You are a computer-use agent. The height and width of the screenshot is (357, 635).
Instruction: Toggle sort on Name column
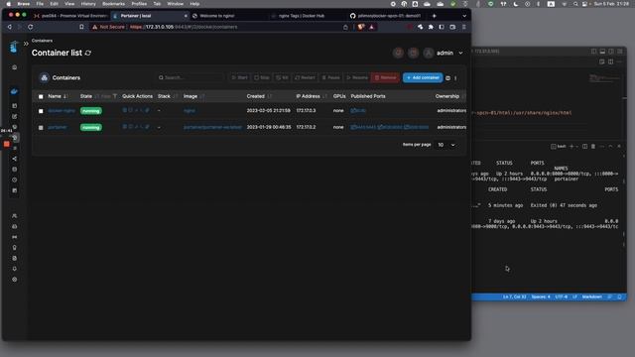58,96
